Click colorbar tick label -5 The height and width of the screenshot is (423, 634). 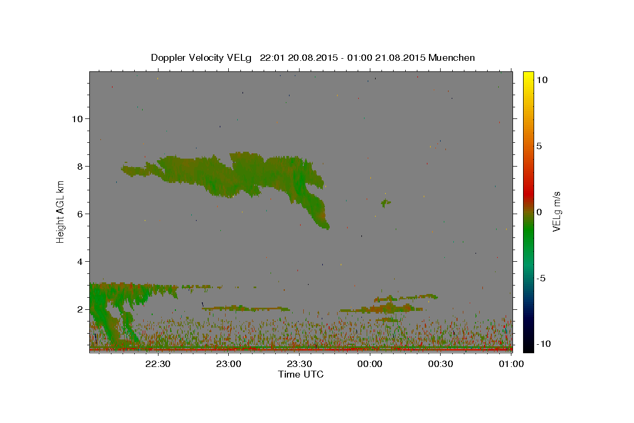click(x=540, y=278)
